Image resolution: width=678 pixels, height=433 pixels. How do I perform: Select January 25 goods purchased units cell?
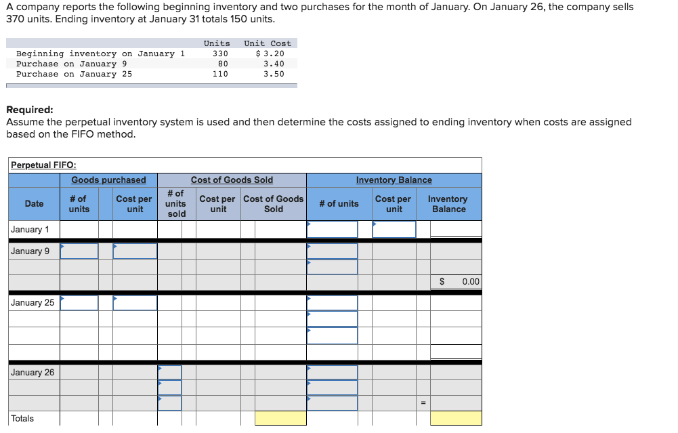tap(79, 303)
